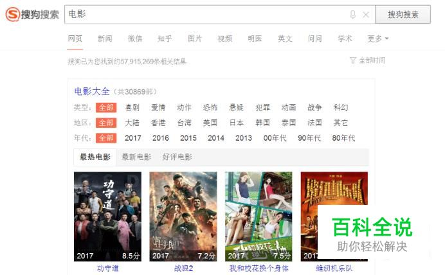Click the 缝纫机乐队 title link
Screen dimensions: 445x275
tap(334, 268)
